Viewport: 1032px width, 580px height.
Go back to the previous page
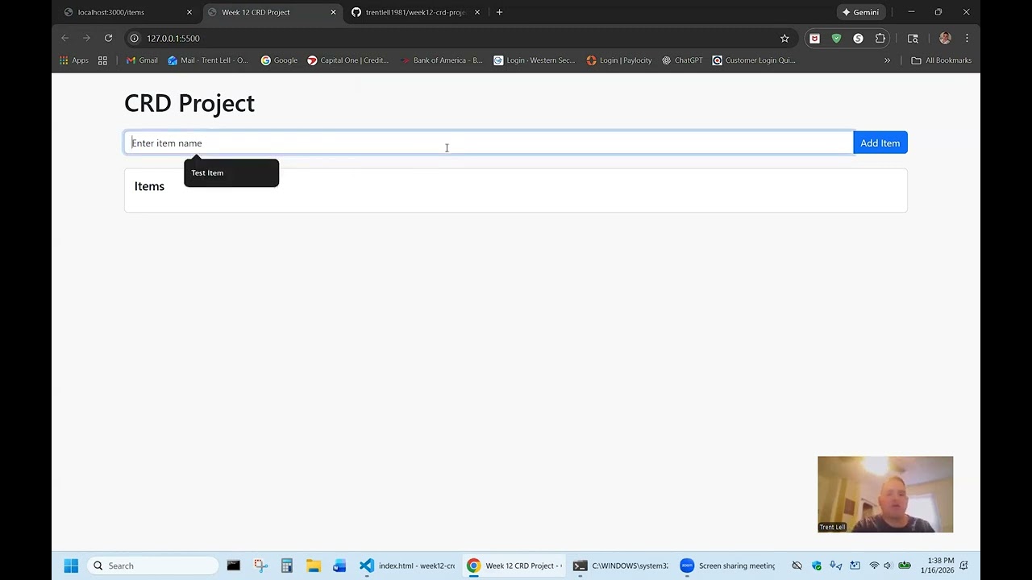[x=64, y=38]
